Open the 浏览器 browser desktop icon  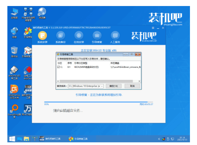click(x=42, y=13)
